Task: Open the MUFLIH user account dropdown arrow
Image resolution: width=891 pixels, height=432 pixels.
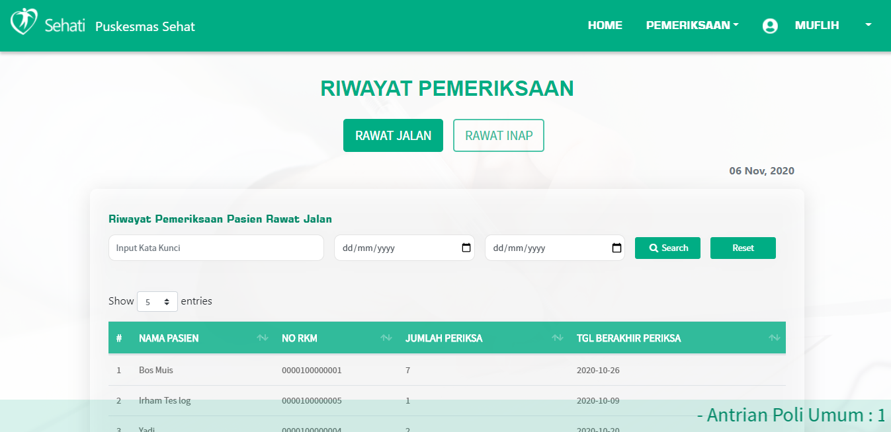Action: [x=868, y=25]
